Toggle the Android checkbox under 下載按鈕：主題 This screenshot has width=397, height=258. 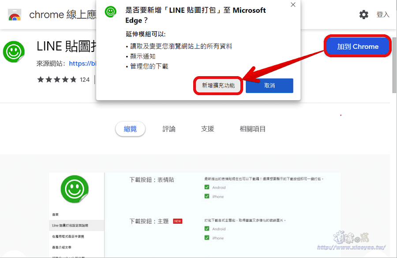tap(207, 229)
